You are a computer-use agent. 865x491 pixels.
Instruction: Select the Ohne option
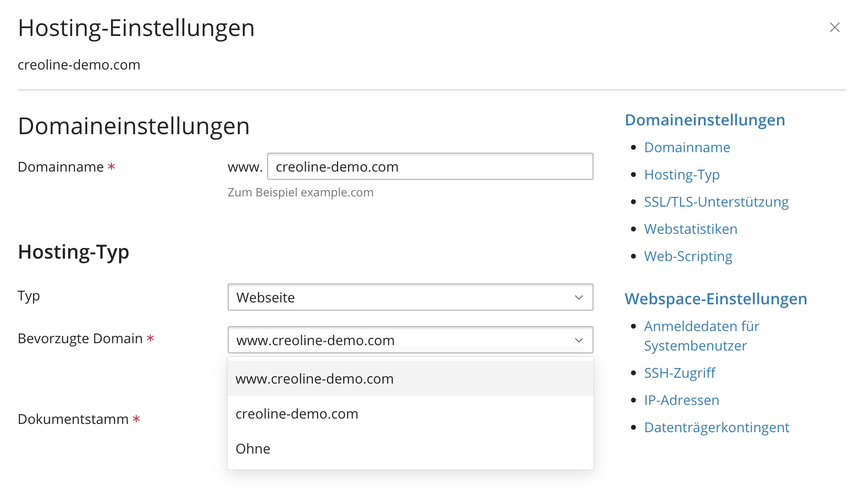410,448
